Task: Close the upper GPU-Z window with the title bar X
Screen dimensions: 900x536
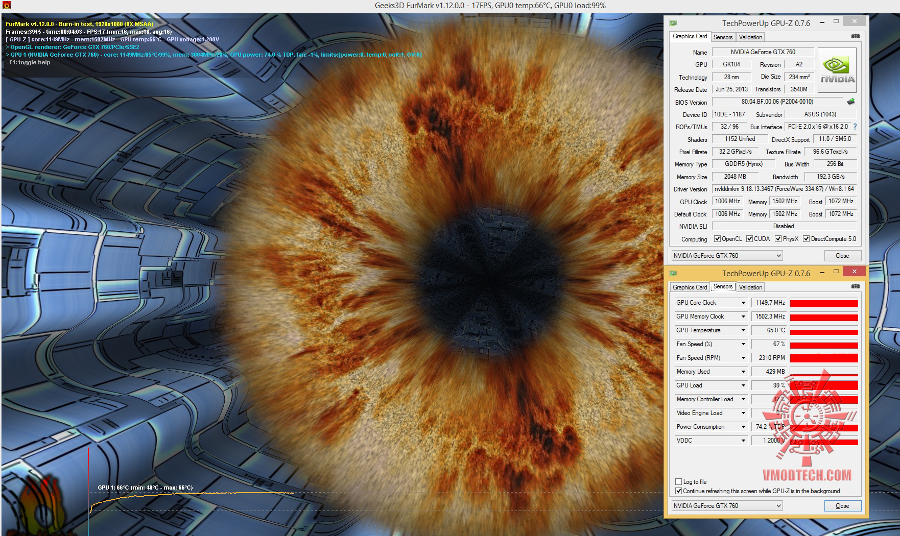Action: [x=855, y=21]
